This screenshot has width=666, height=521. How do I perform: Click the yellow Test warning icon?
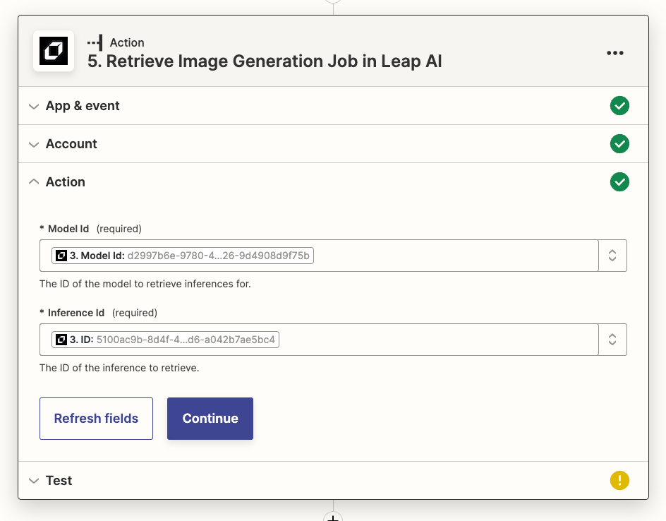tap(619, 481)
